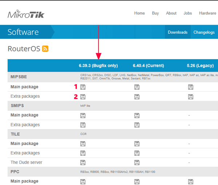Image resolution: width=218 pixels, height=185 pixels.
Task: Click the 5.26 (Legacy) column header
Action: pos(200,66)
